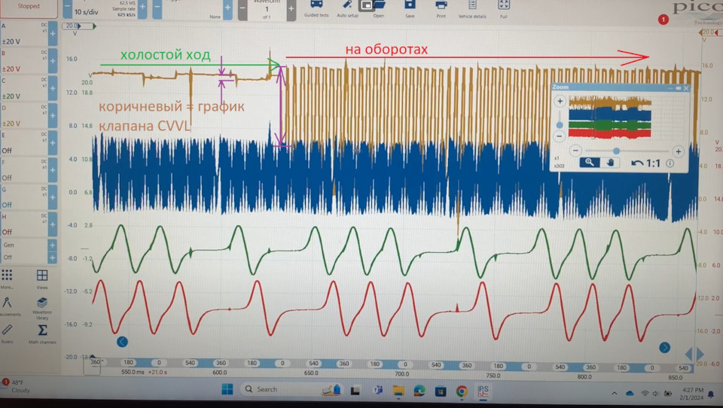Click the 20.0 V axis handle at top left

74,26
